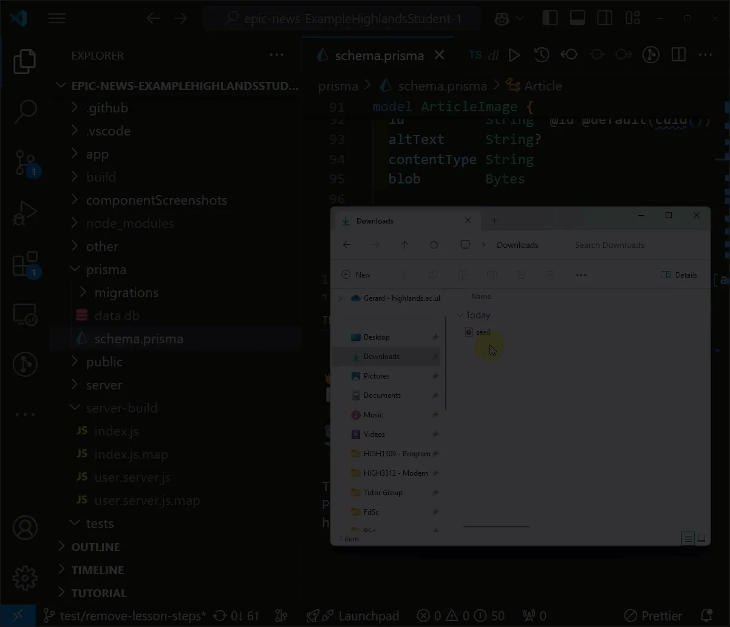
Task: Switch Downloads window to large thumbnails view
Action: point(701,538)
